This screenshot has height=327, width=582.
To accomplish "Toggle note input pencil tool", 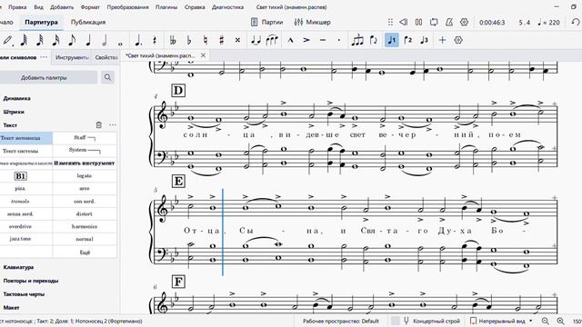I will click(x=7, y=40).
